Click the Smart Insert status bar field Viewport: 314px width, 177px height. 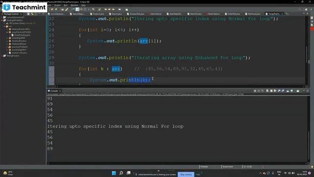228,167
